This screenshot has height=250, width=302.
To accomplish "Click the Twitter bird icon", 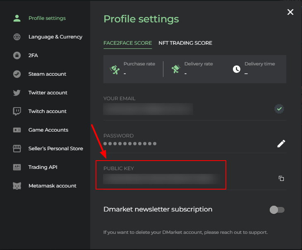I will [x=17, y=93].
